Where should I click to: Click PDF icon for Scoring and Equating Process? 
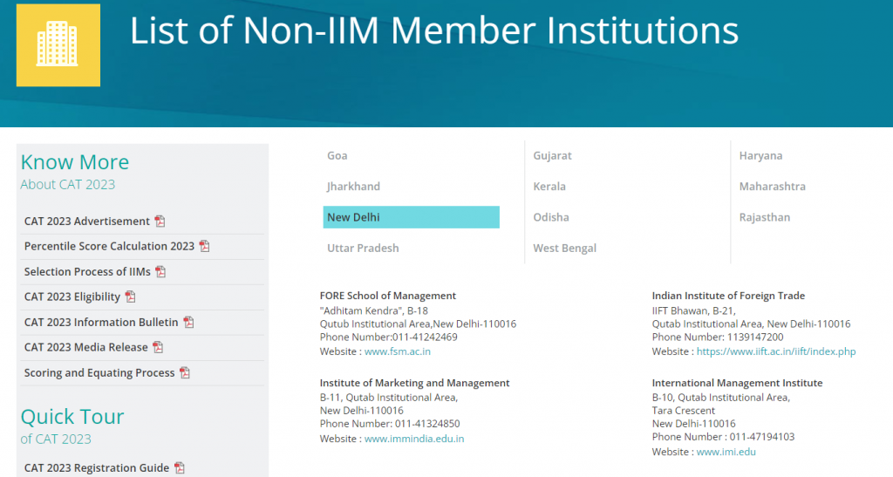tap(185, 373)
